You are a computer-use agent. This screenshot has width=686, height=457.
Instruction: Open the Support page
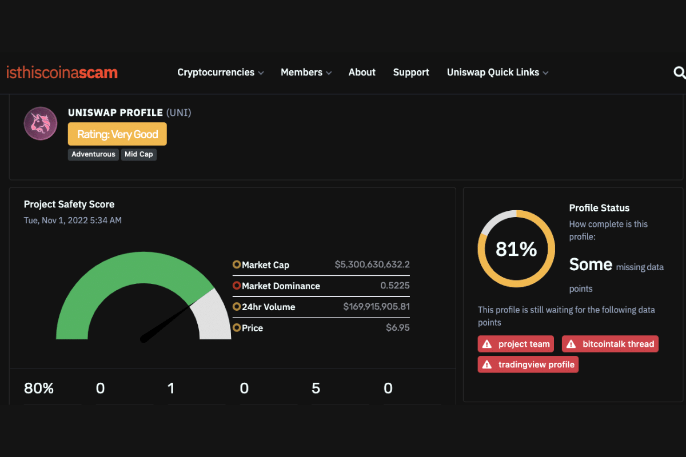click(x=411, y=73)
